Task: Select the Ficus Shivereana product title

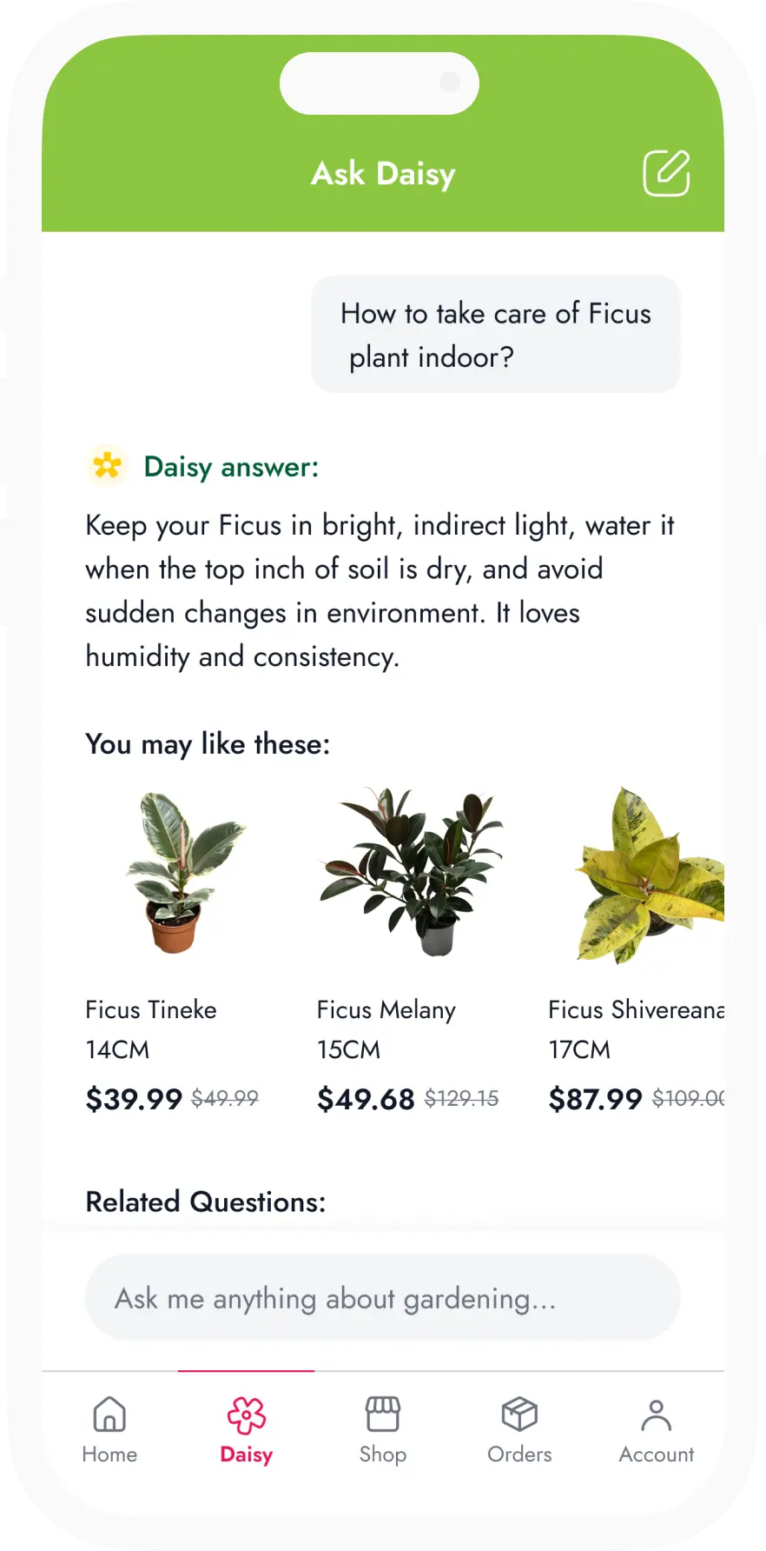Action: [x=636, y=1009]
